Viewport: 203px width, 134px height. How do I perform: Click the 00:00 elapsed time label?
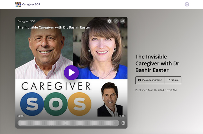(21, 116)
